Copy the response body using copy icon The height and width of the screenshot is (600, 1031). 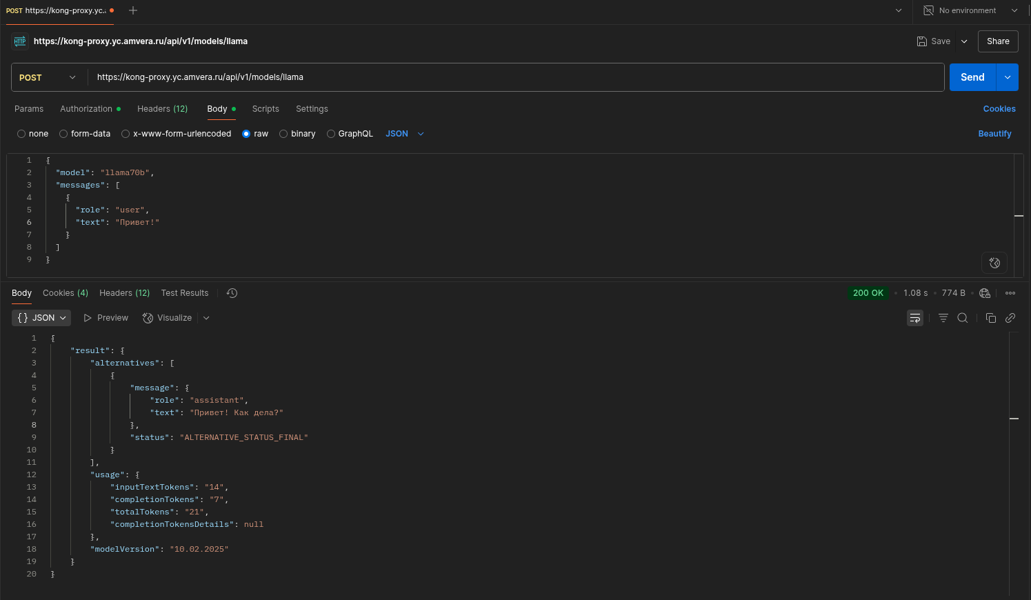click(x=991, y=318)
